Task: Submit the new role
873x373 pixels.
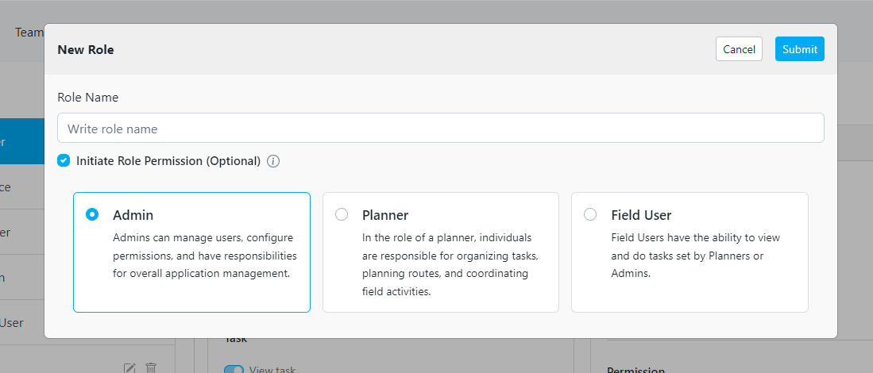Action: 799,49
